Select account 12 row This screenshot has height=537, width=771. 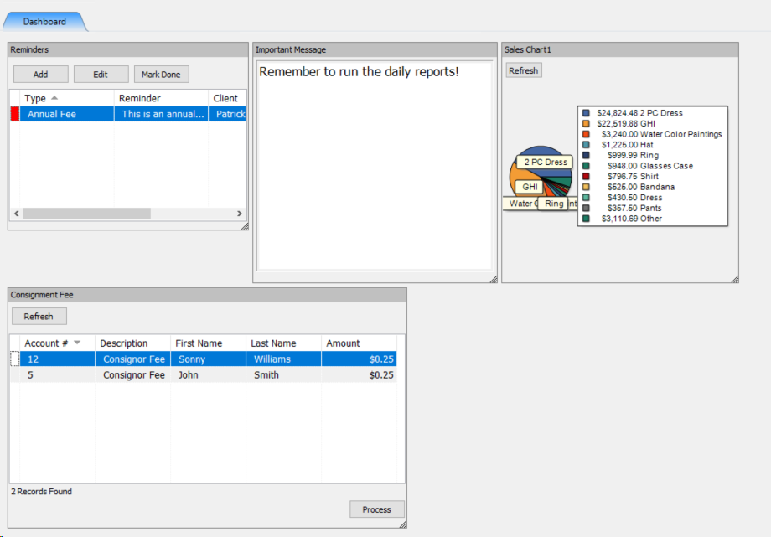(204, 359)
